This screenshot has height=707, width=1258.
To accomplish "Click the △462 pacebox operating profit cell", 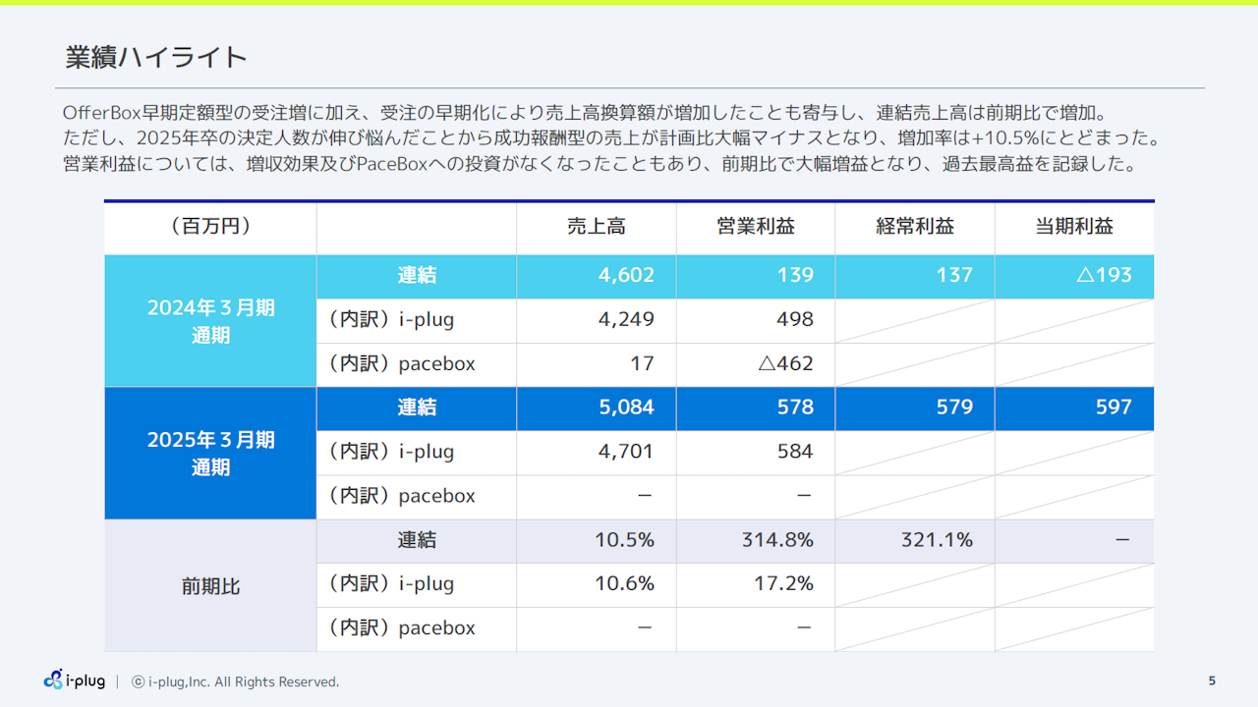I will 785,364.
